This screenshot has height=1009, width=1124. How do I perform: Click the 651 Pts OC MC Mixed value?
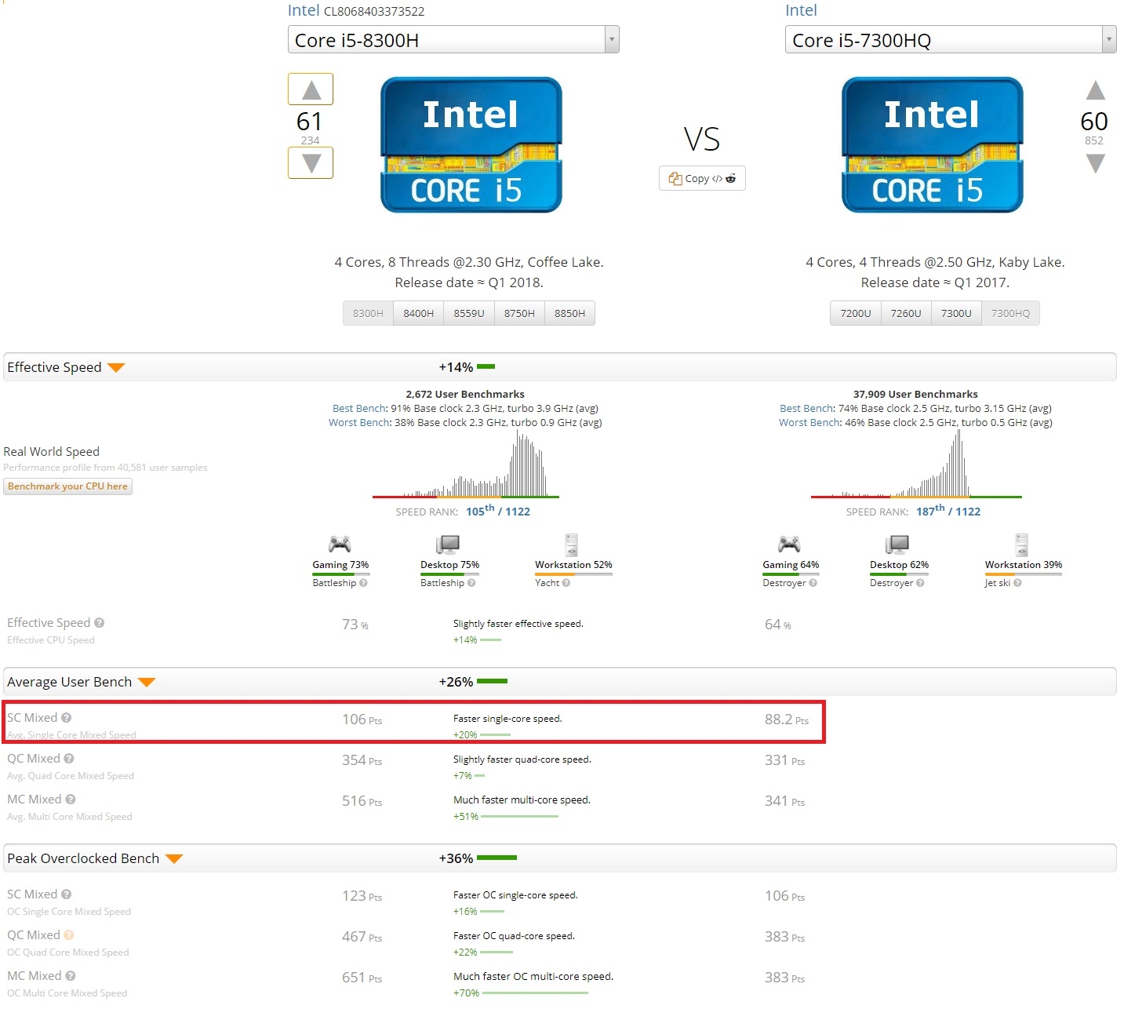(x=362, y=978)
